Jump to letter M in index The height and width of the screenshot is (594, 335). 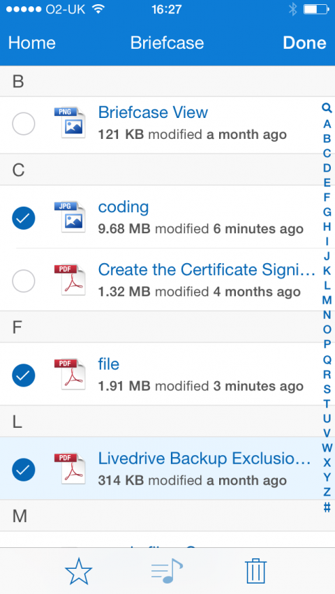327,300
